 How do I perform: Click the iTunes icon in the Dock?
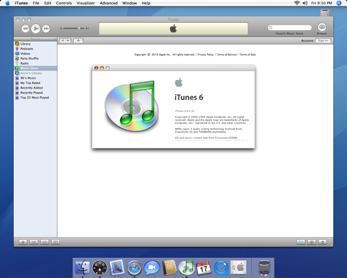tap(186, 267)
